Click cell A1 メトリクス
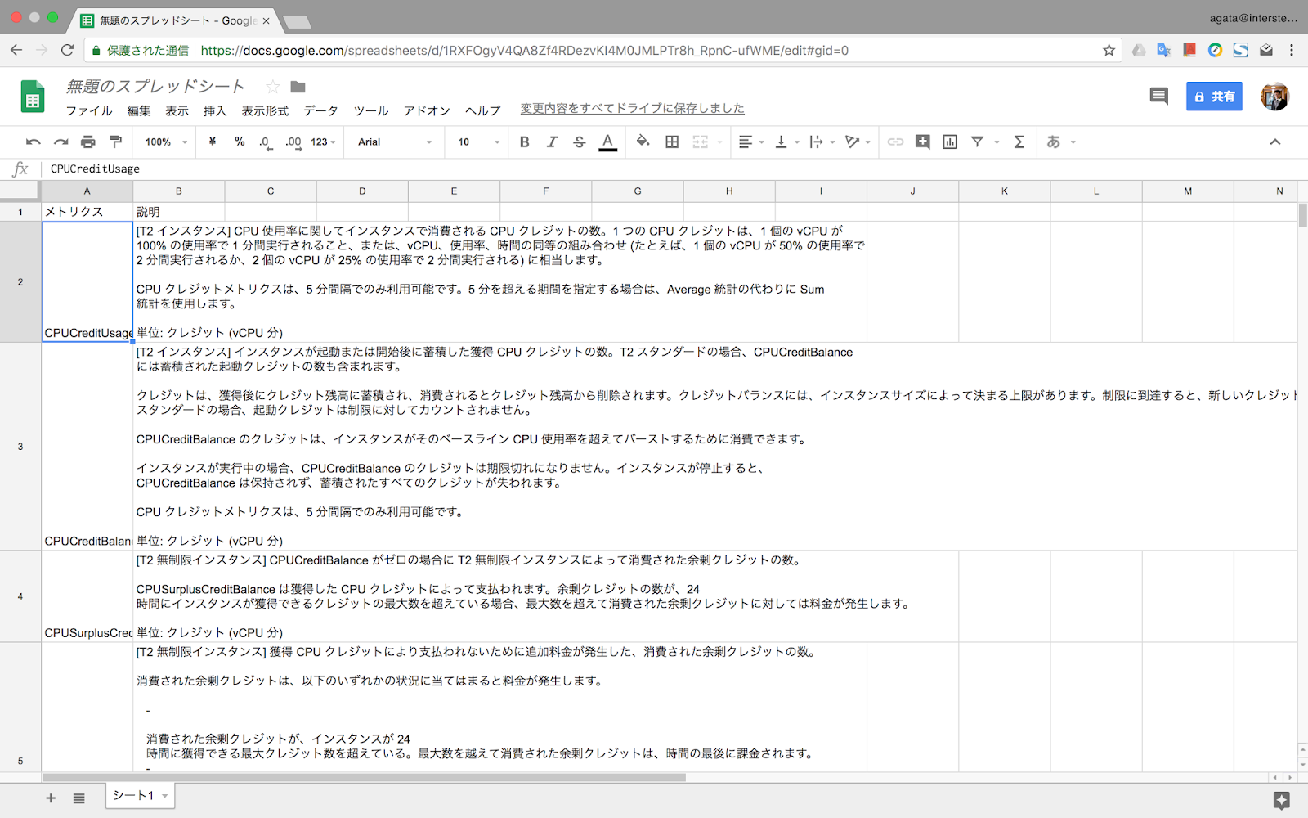 click(x=87, y=212)
